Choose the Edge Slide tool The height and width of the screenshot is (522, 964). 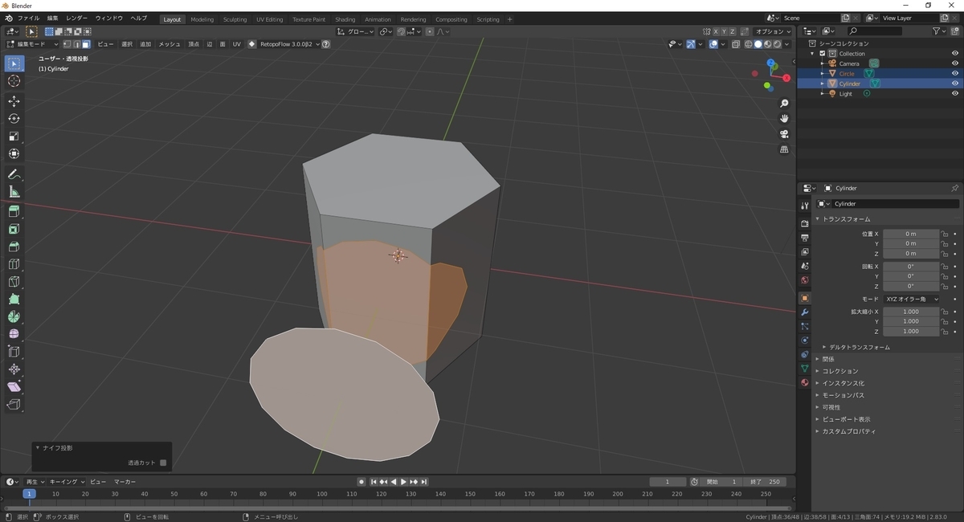[x=14, y=352]
